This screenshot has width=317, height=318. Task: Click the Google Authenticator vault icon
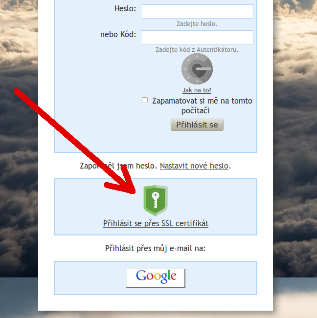pyautogui.click(x=197, y=69)
